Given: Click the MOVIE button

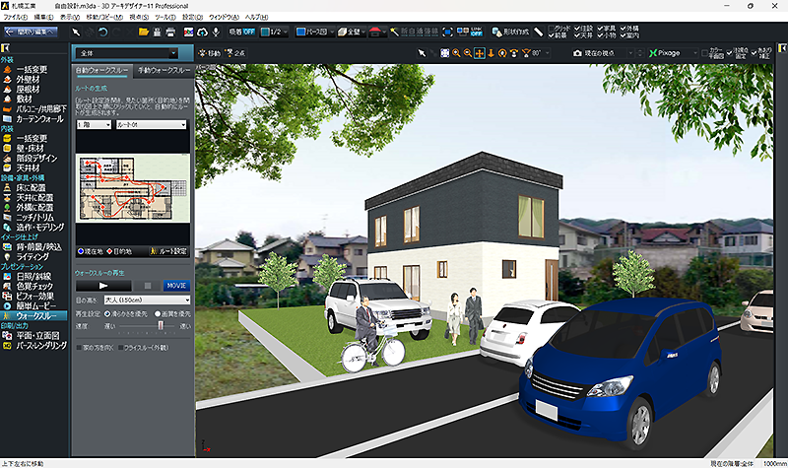Looking at the screenshot, I should pyautogui.click(x=176, y=284).
